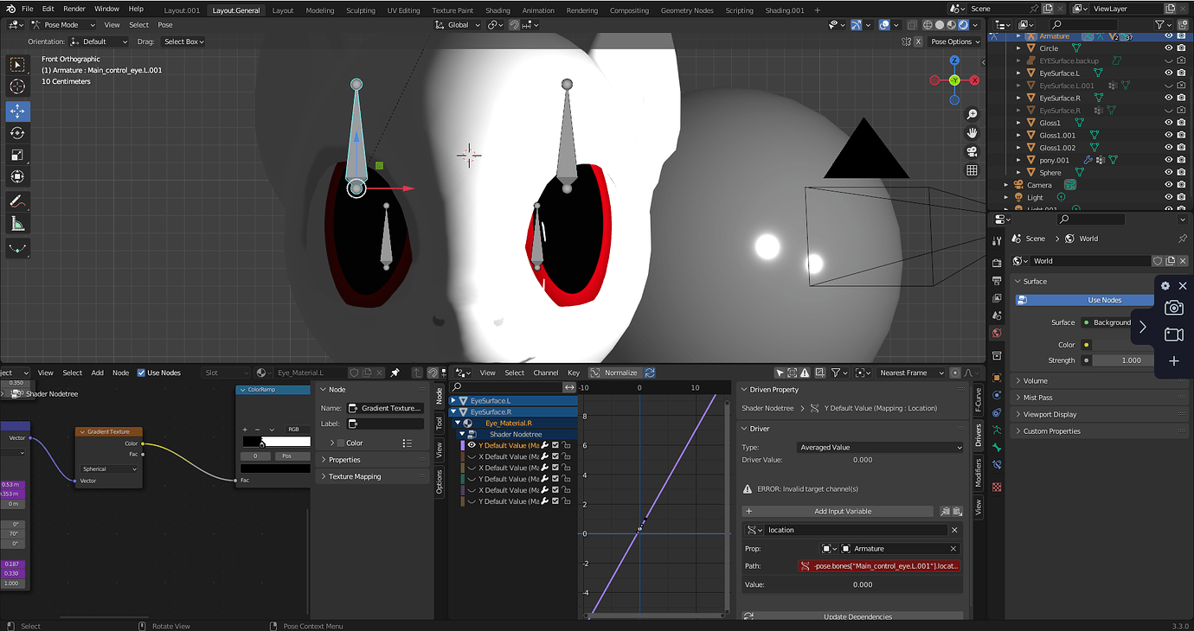Choose the Scale tool in viewport toolbar
Viewport: 1194px width, 631px height.
(x=17, y=155)
